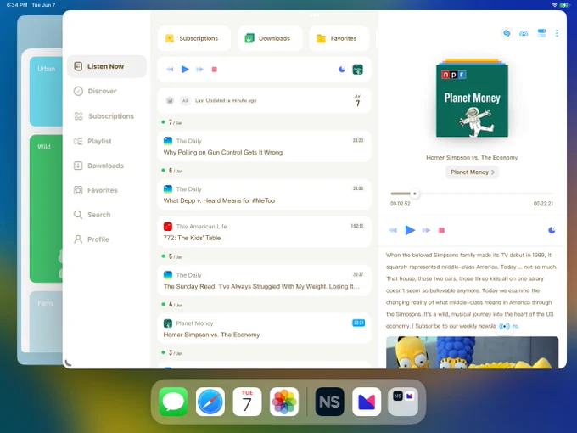Viewport: 577px width, 433px height.
Task: Open Calendar from the dock
Action: [247, 402]
